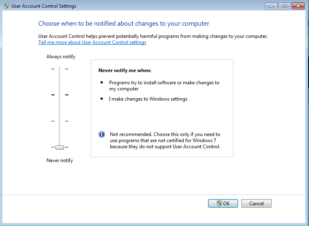Click the 'Always notify' label

pos(61,57)
